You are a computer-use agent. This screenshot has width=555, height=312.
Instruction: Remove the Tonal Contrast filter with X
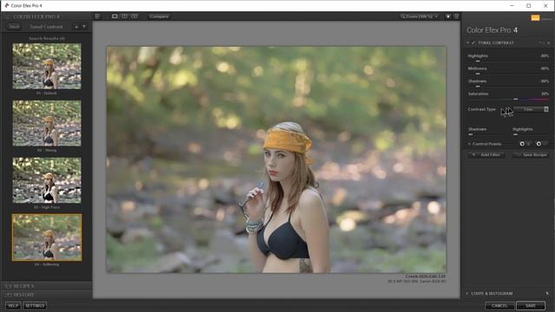(x=549, y=42)
